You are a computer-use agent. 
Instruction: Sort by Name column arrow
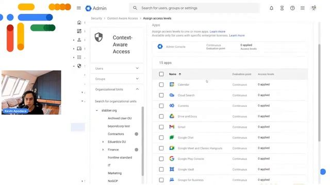(x=180, y=74)
